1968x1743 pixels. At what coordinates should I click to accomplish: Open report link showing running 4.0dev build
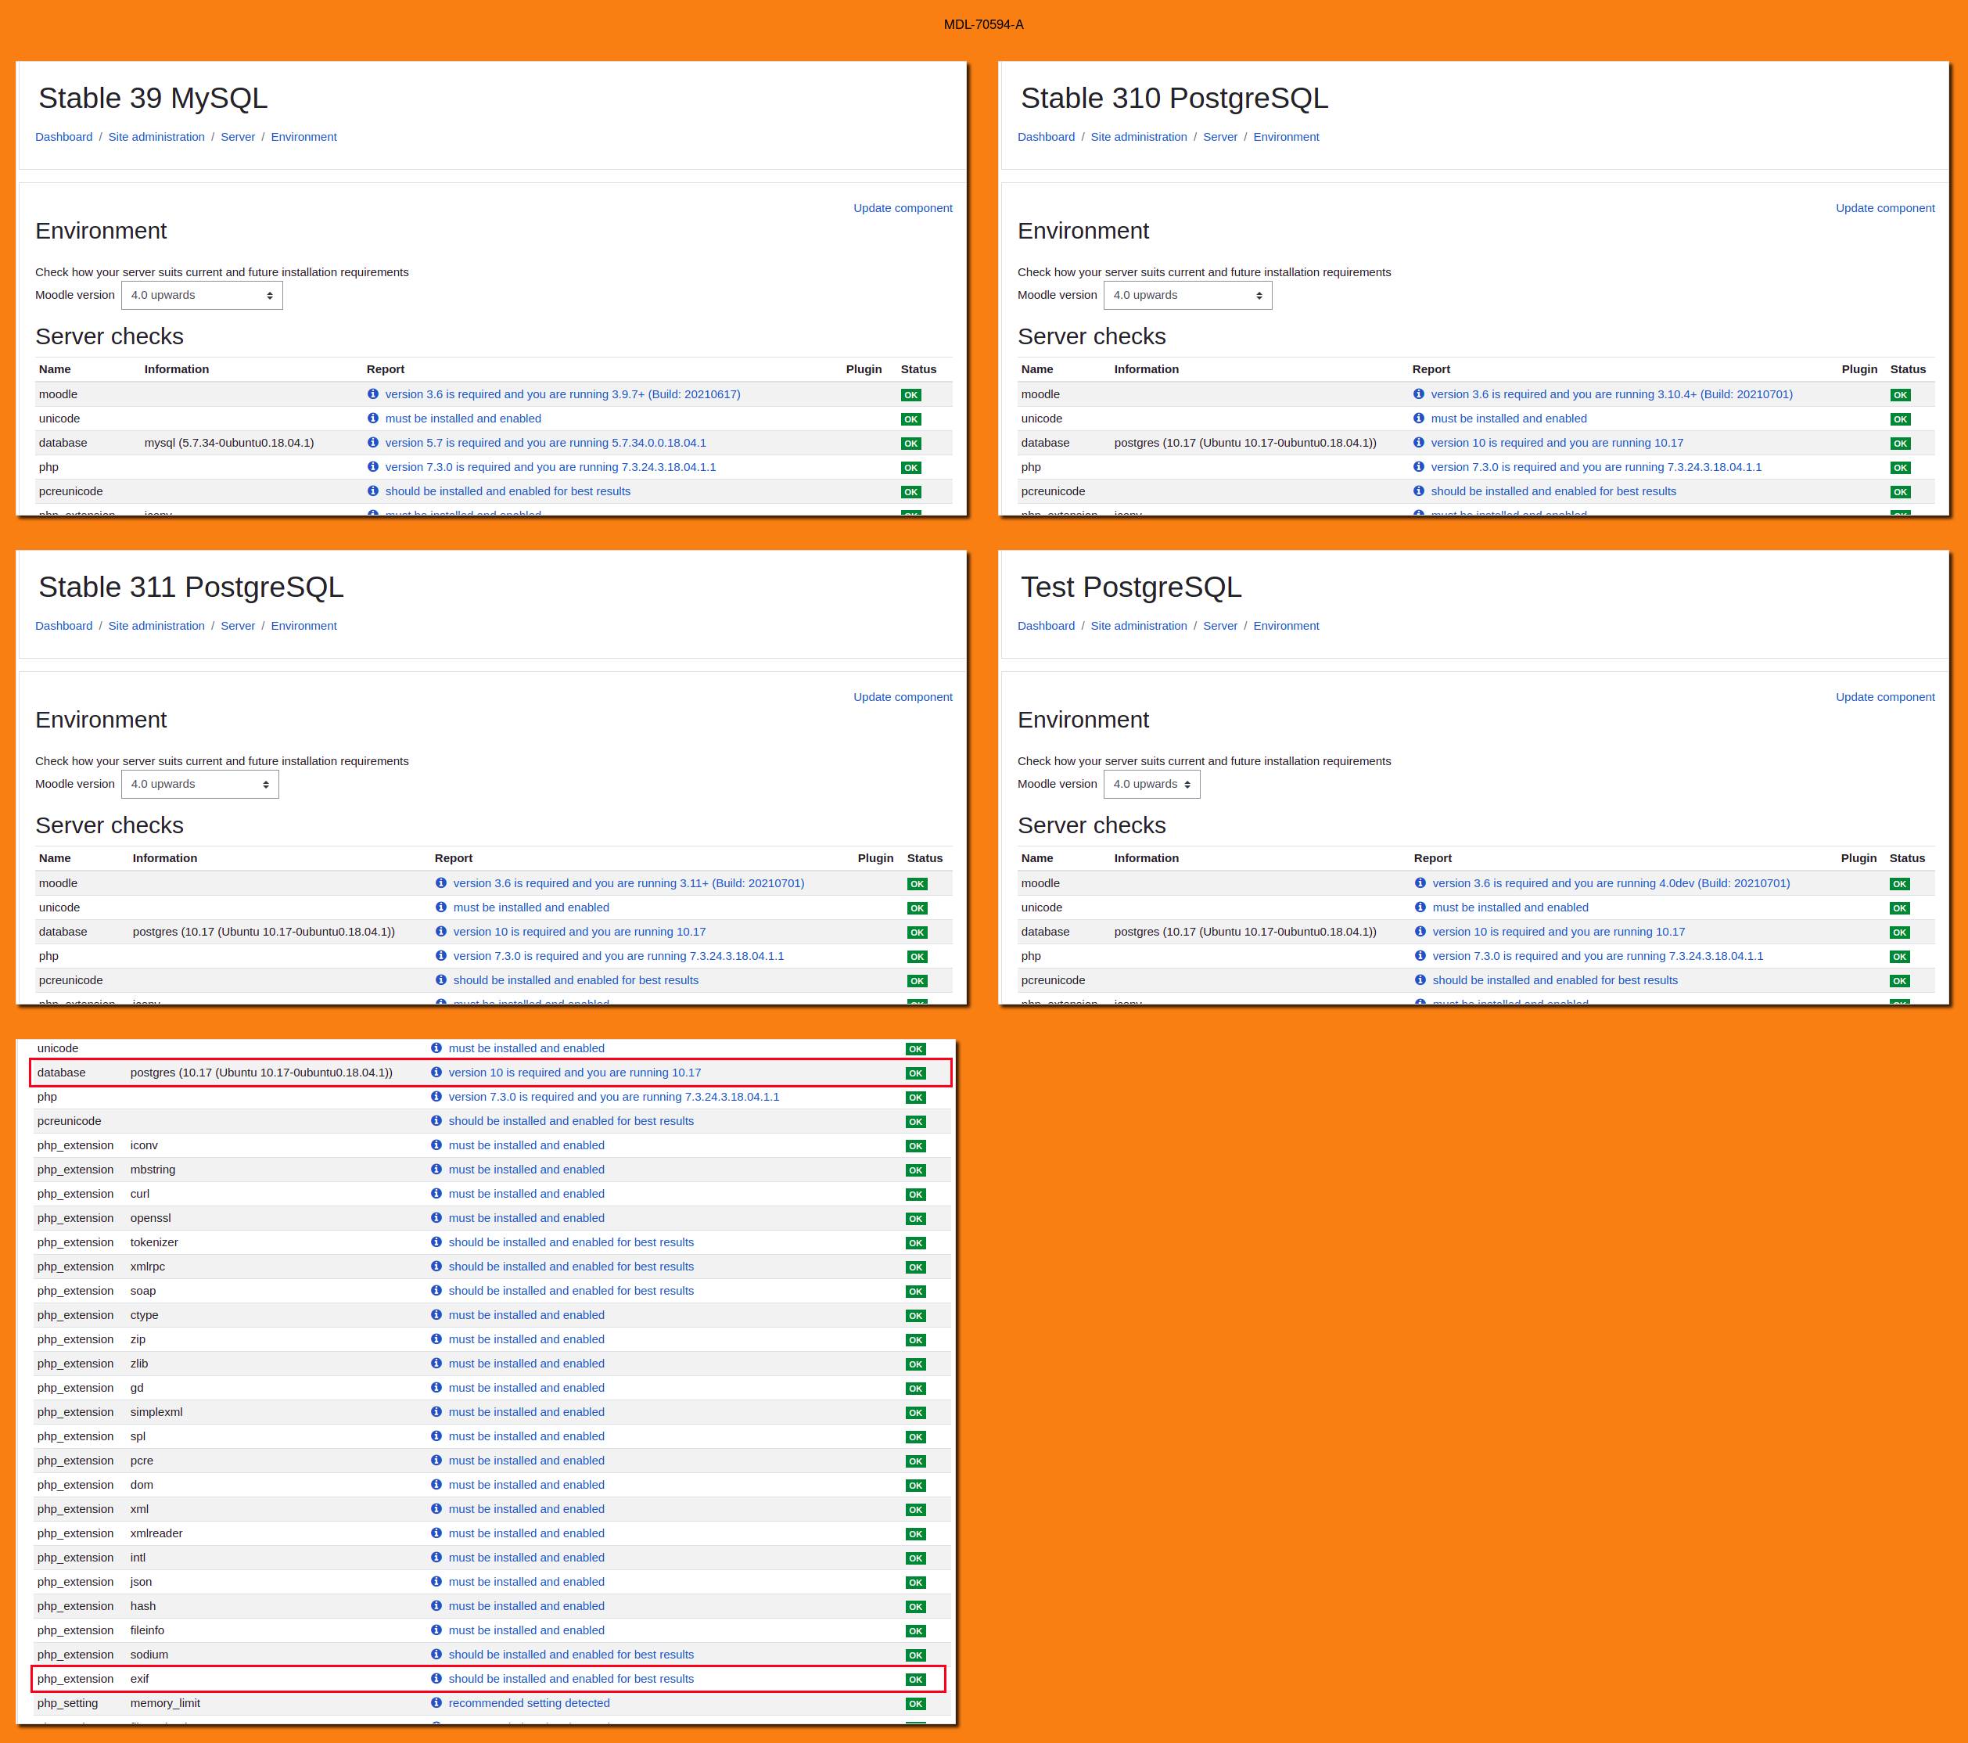[x=1611, y=883]
